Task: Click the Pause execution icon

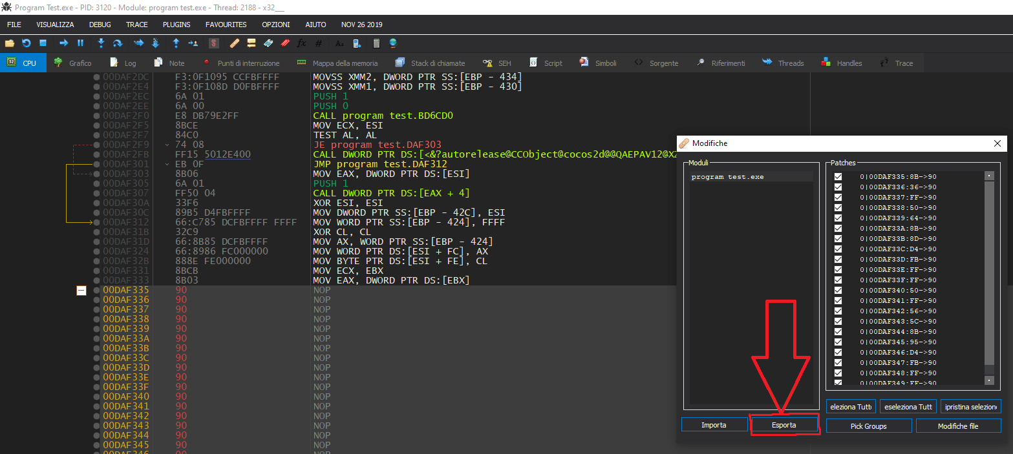Action: coord(81,43)
